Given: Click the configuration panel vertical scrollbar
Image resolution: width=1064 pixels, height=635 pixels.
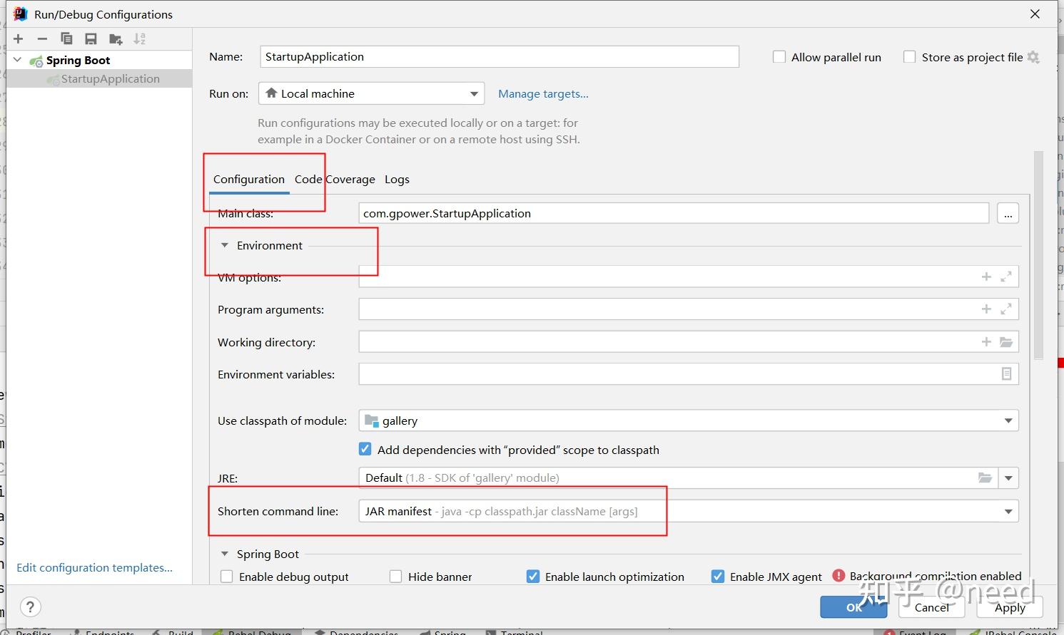Looking at the screenshot, I should (1038, 255).
